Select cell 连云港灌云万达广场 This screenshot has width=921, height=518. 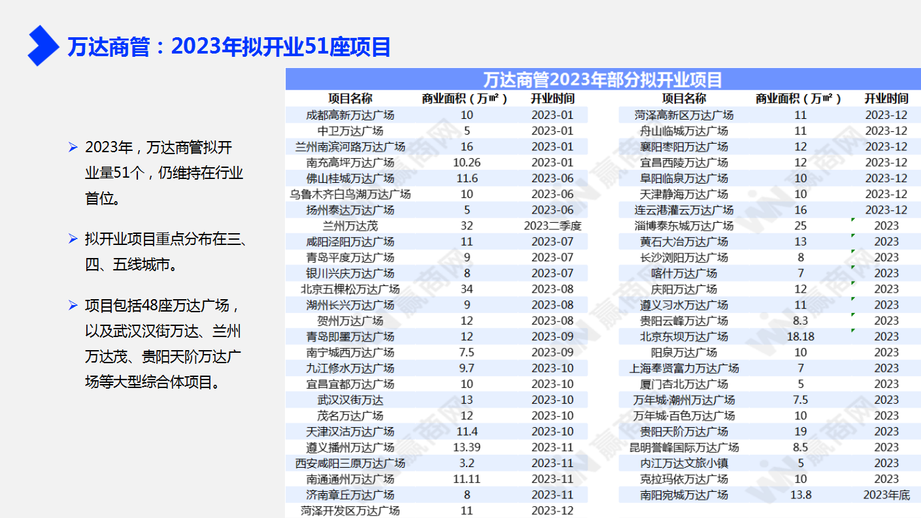(684, 210)
